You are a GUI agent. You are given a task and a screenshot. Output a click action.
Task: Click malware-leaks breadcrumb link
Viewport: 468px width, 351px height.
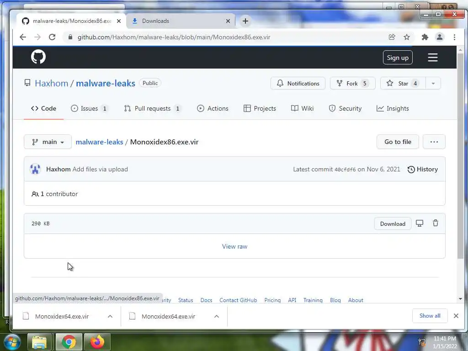click(99, 142)
